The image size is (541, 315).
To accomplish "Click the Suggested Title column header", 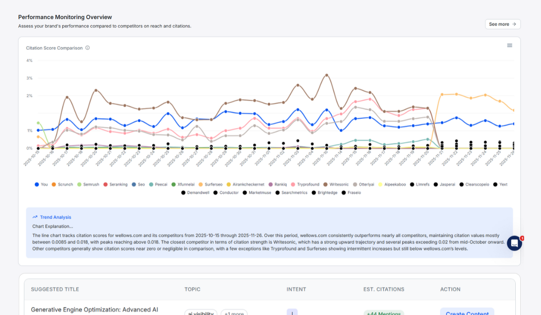I will (55, 289).
